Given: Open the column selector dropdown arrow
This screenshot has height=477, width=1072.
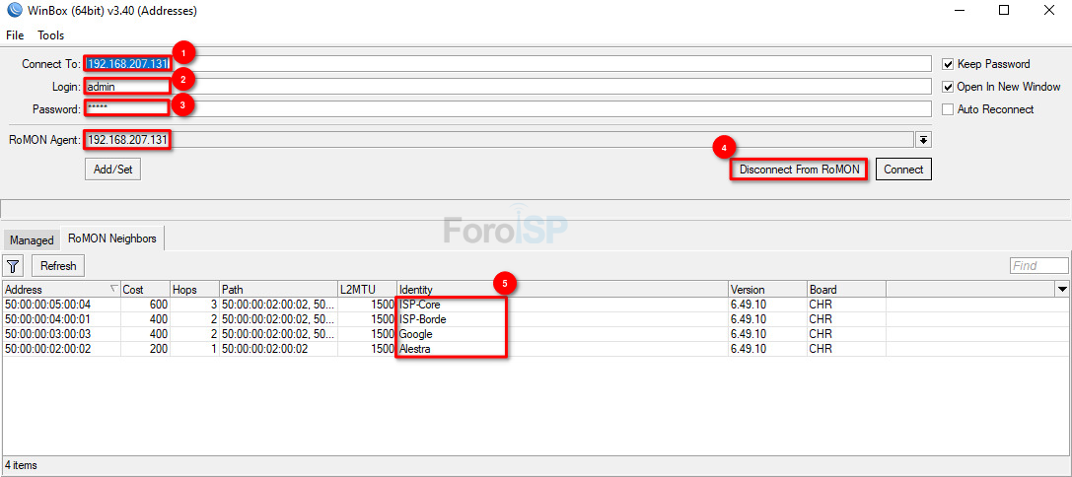Looking at the screenshot, I should [x=1062, y=290].
